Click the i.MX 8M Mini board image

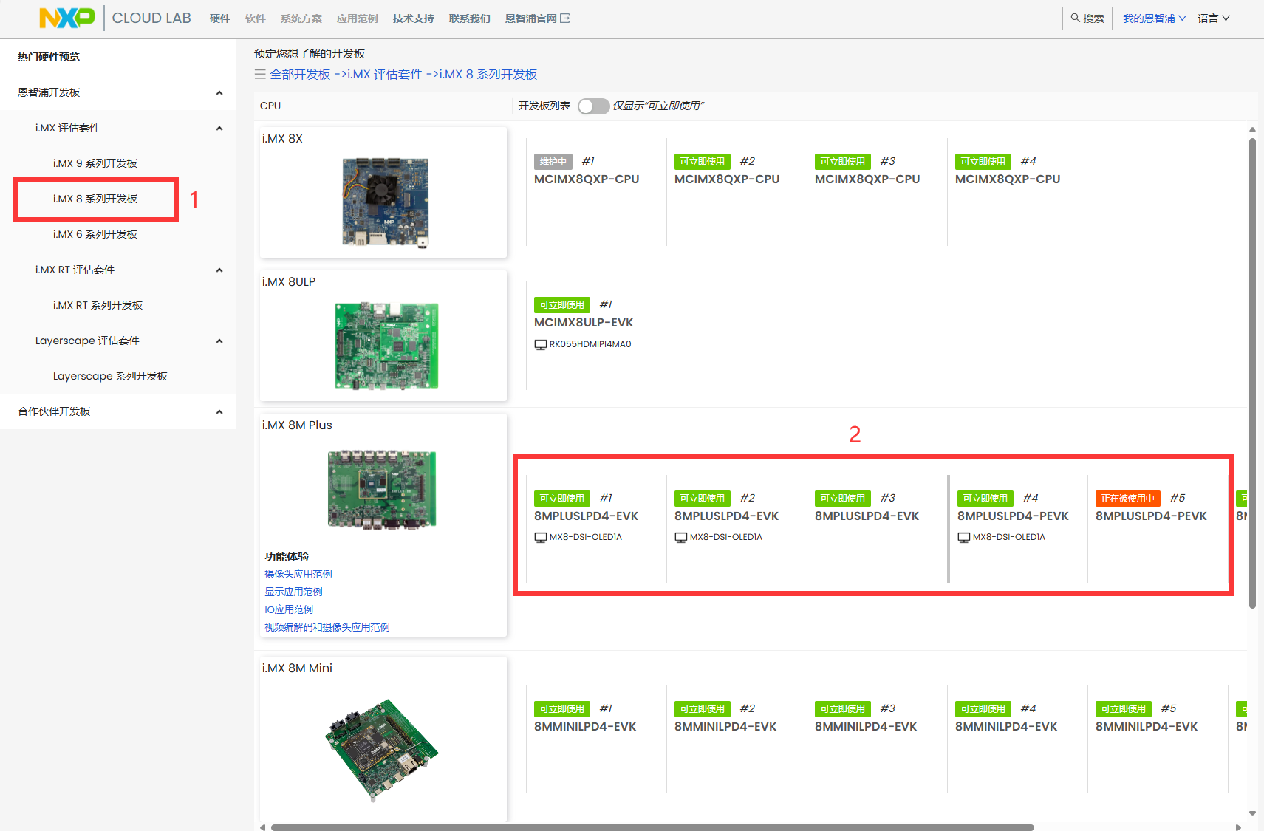tap(382, 750)
